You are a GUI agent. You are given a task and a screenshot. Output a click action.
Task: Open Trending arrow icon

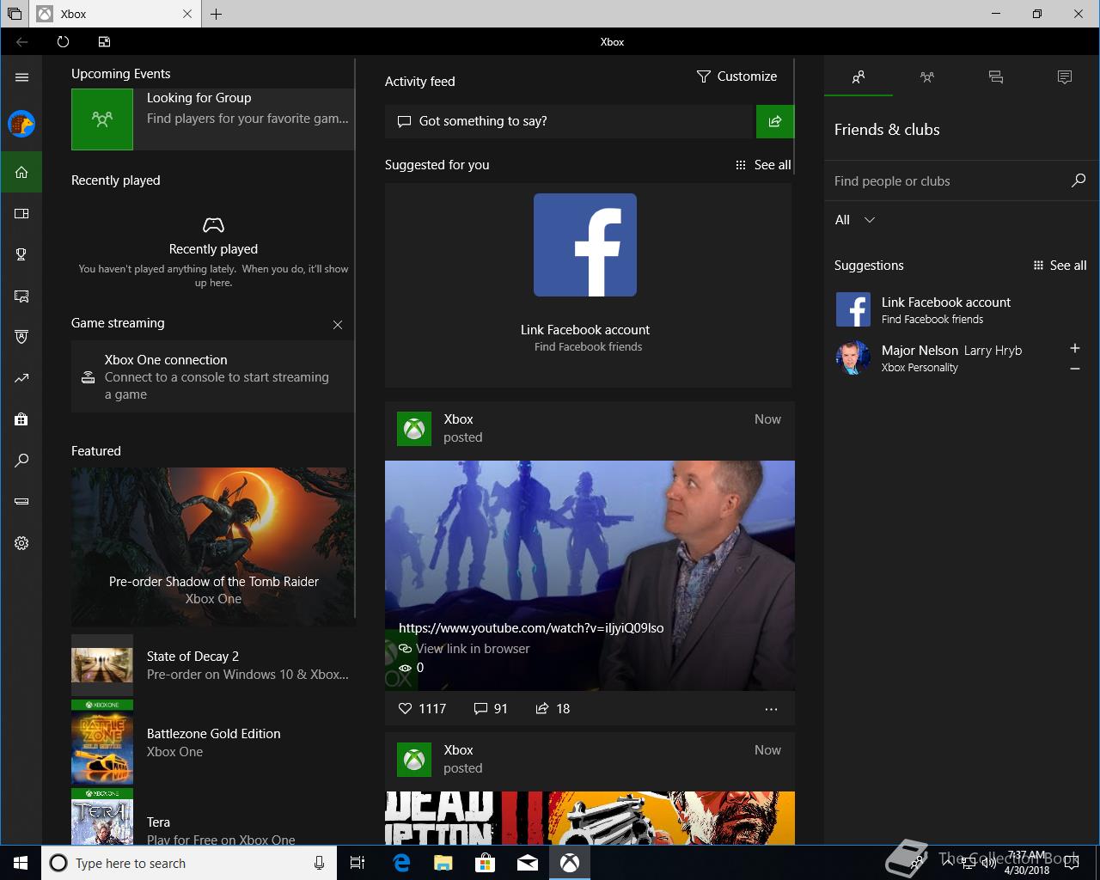pos(21,378)
